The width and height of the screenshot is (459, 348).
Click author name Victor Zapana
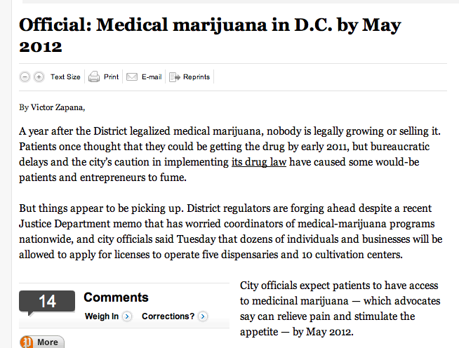(x=57, y=107)
